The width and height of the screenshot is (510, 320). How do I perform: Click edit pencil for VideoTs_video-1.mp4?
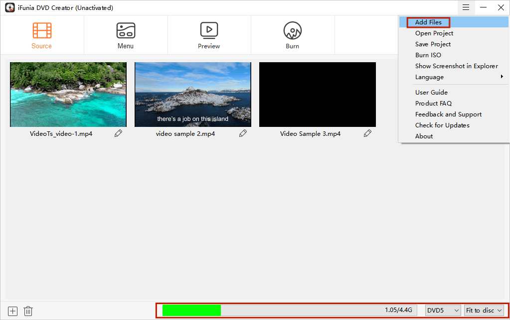[x=118, y=133]
